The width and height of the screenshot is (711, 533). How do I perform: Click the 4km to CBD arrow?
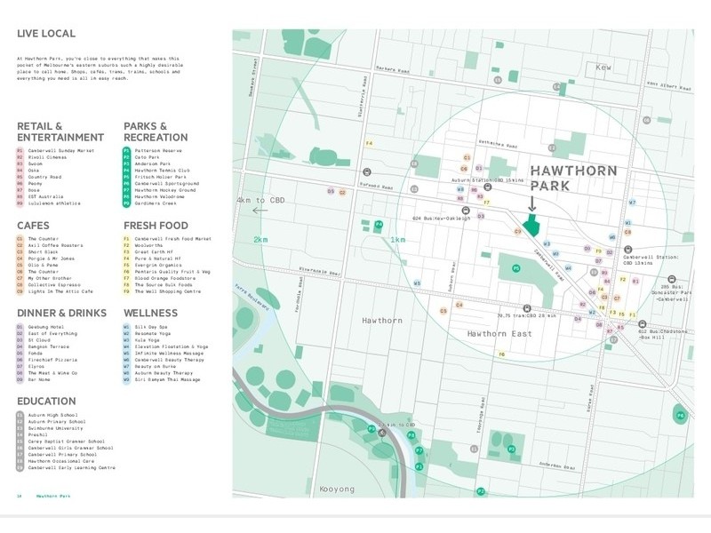[x=259, y=211]
